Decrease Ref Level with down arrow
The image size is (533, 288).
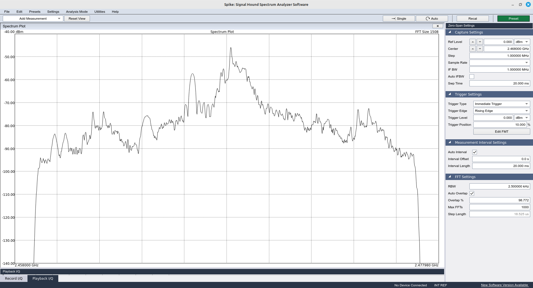(x=480, y=42)
